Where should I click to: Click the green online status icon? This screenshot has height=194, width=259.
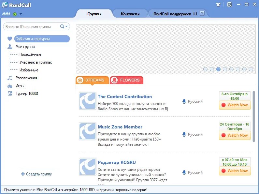tap(15, 14)
